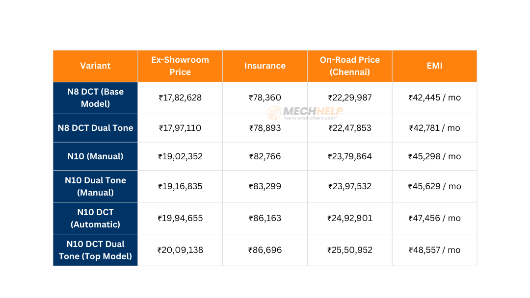Click the EMI column header
The image size is (530, 298).
click(435, 66)
